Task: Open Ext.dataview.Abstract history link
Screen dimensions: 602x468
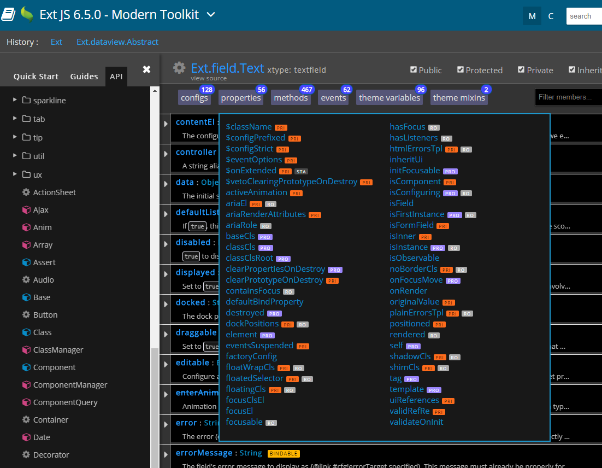Action: [x=117, y=42]
